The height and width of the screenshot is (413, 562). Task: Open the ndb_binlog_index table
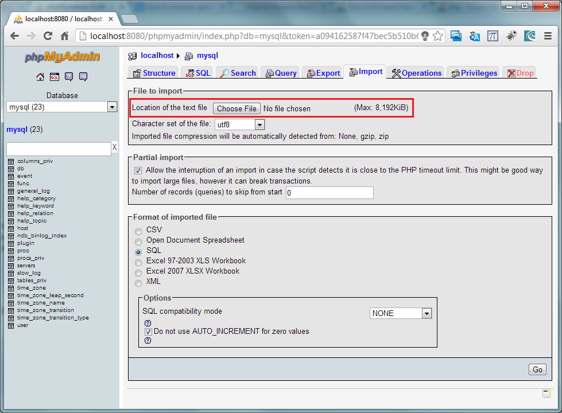[42, 236]
